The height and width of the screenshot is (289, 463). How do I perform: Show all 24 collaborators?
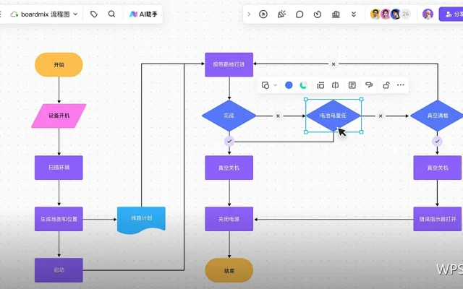[x=406, y=14]
